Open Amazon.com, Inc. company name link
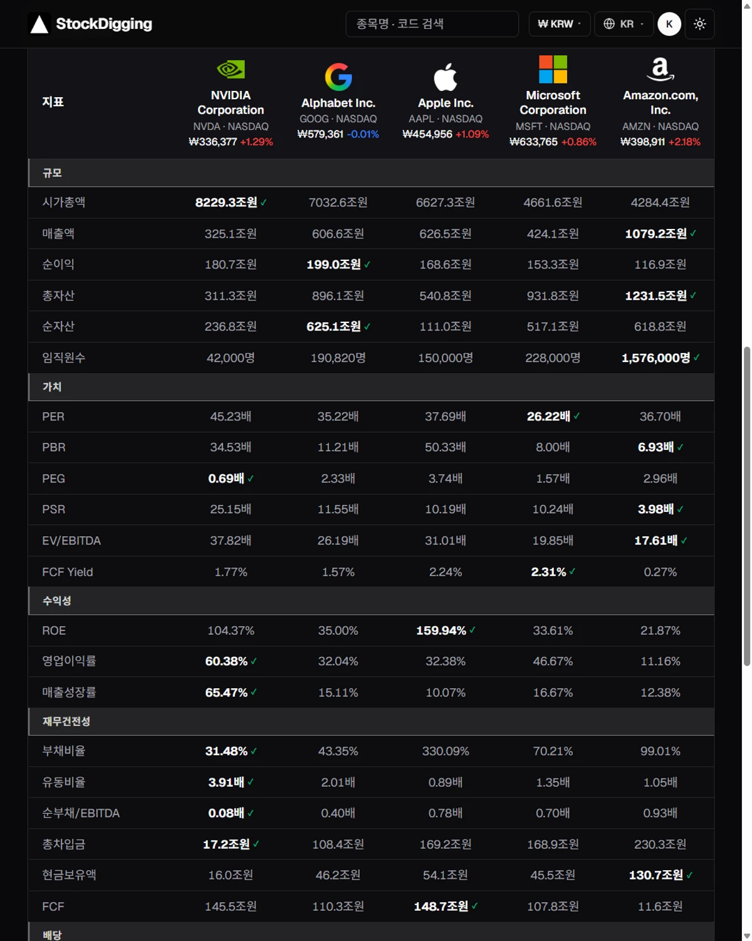The width and height of the screenshot is (752, 941). click(661, 102)
